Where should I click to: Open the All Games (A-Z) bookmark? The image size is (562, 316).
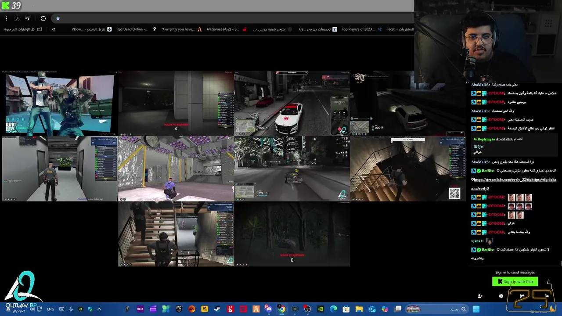click(226, 29)
